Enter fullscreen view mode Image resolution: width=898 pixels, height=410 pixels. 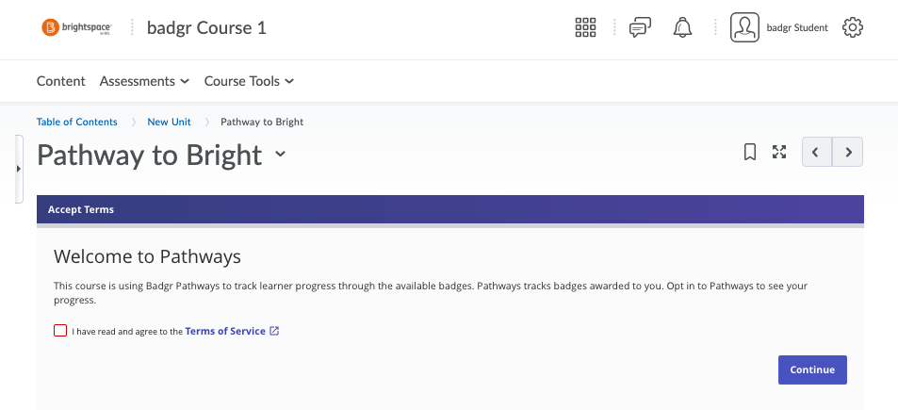click(779, 152)
